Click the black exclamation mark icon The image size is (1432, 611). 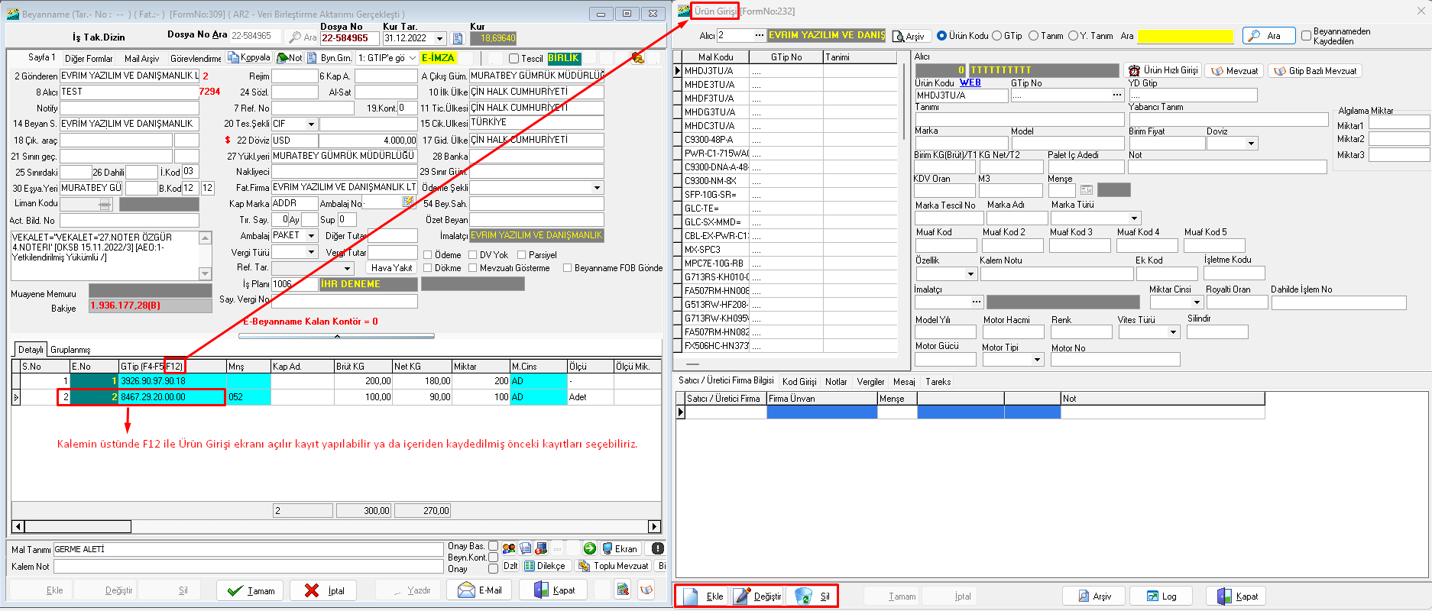point(657,548)
